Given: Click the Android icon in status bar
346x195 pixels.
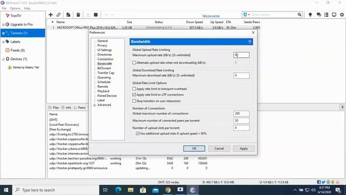Looking at the screenshot, I should [x=333, y=182].
